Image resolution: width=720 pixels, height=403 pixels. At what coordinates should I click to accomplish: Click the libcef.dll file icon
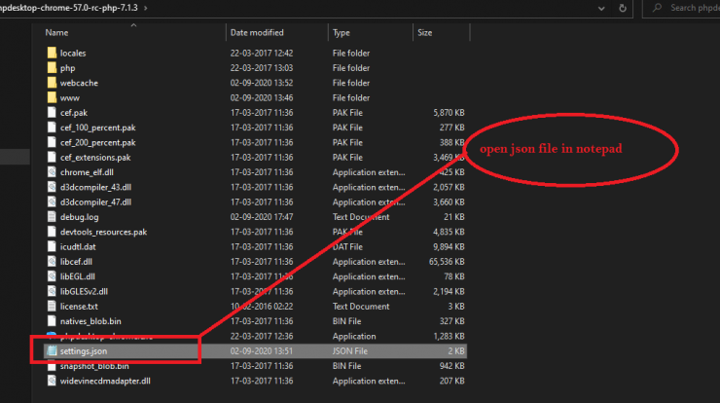52,262
